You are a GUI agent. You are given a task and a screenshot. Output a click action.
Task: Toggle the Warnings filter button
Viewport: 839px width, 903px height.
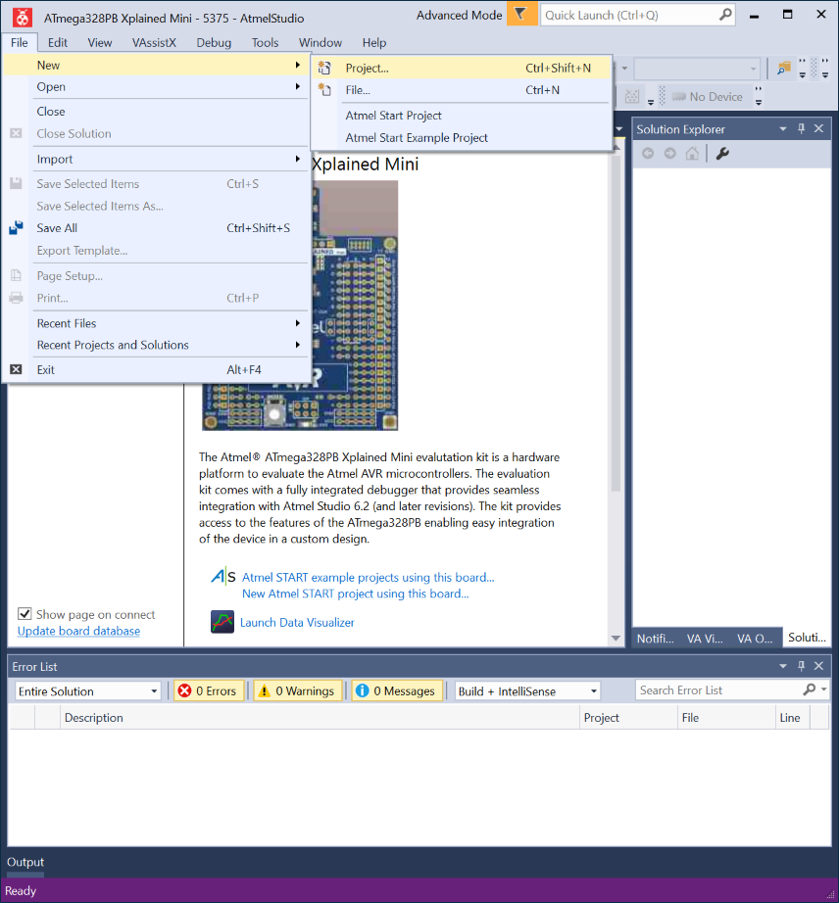298,690
